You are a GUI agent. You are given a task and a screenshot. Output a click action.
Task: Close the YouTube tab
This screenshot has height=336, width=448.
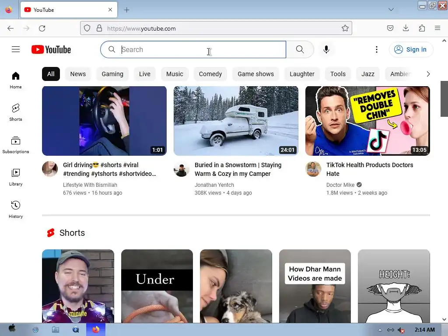110,10
